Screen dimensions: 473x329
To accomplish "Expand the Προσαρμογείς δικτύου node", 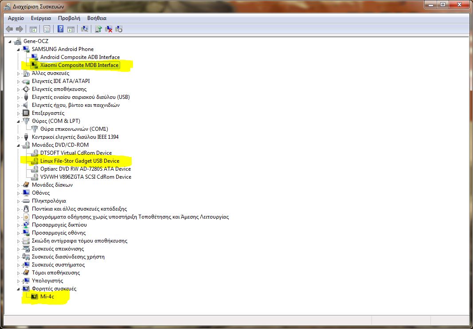I will [x=19, y=225].
